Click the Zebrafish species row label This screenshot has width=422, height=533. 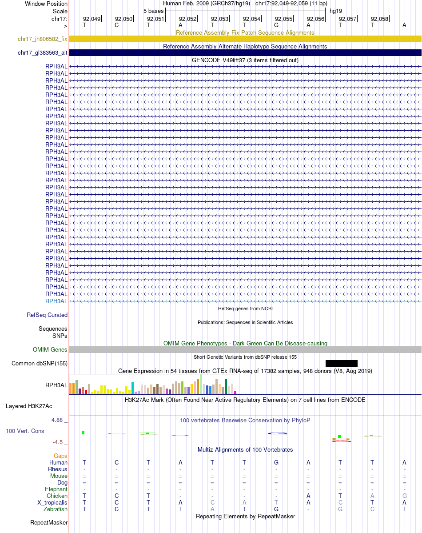56,509
